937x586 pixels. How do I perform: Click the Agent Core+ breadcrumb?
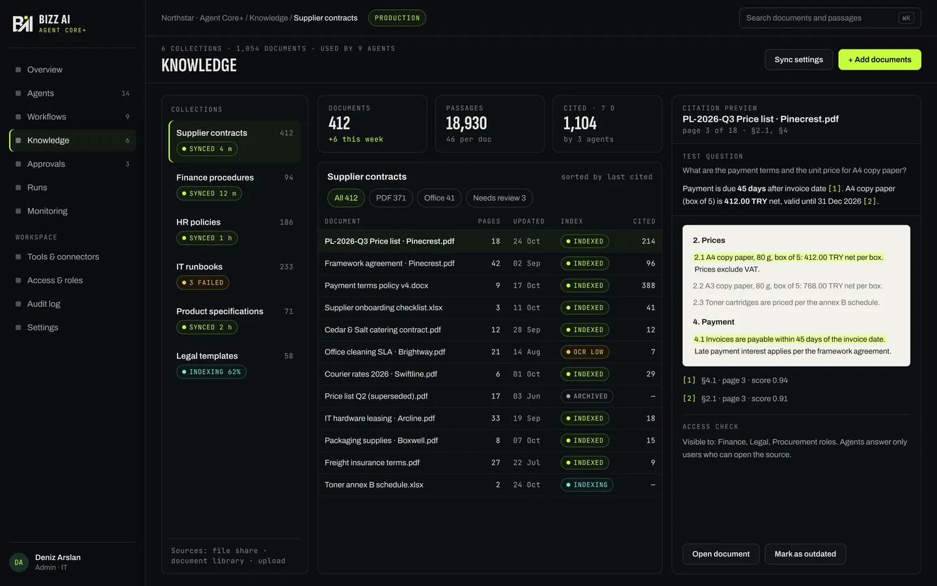[221, 18]
